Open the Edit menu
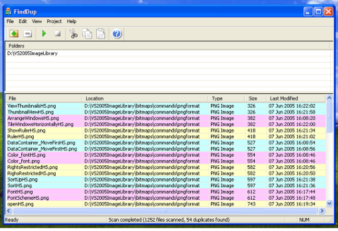The width and height of the screenshot is (338, 231). [x=23, y=21]
